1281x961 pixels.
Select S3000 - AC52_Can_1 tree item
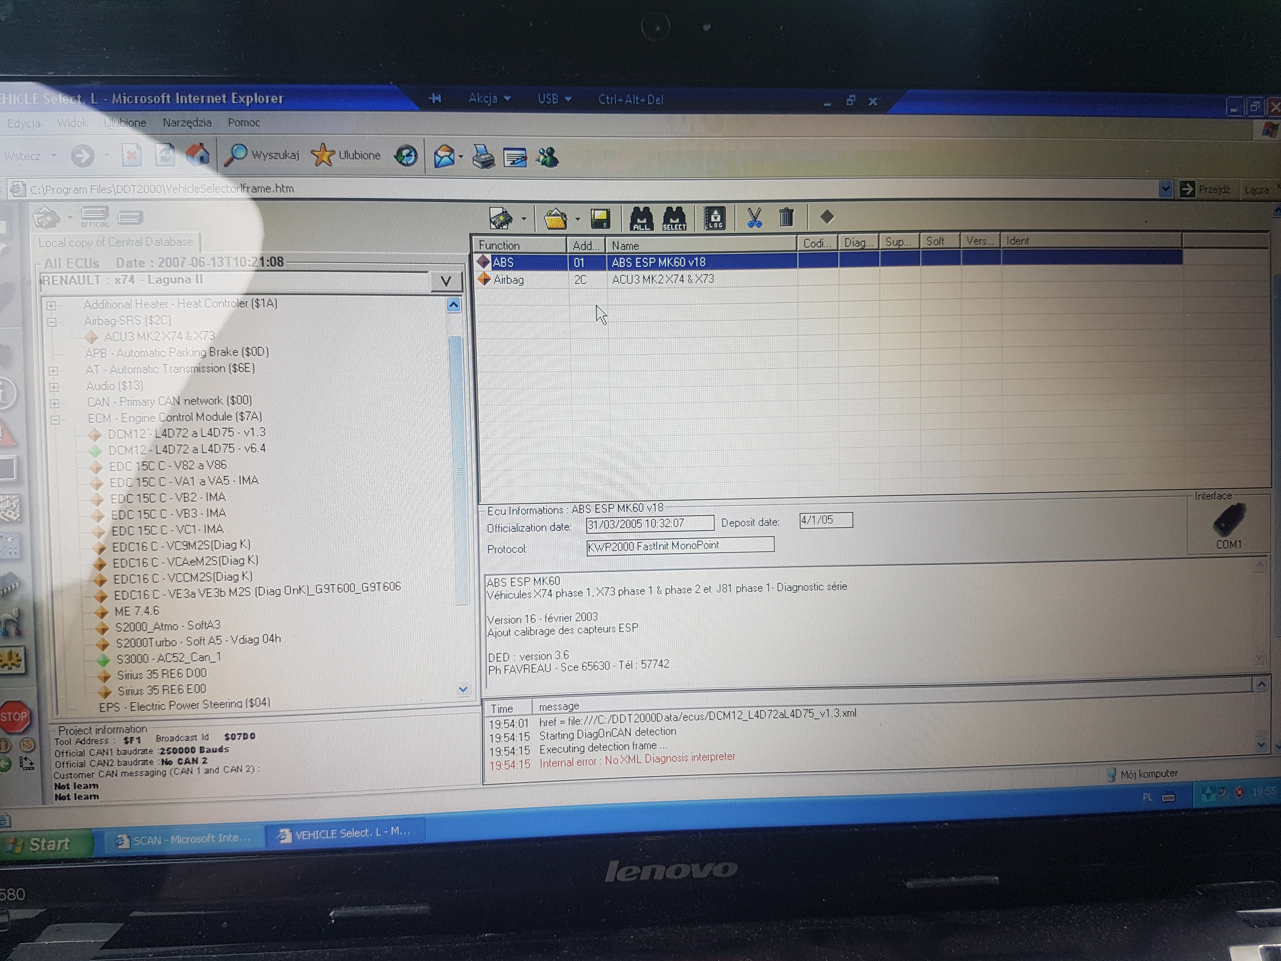pos(168,659)
